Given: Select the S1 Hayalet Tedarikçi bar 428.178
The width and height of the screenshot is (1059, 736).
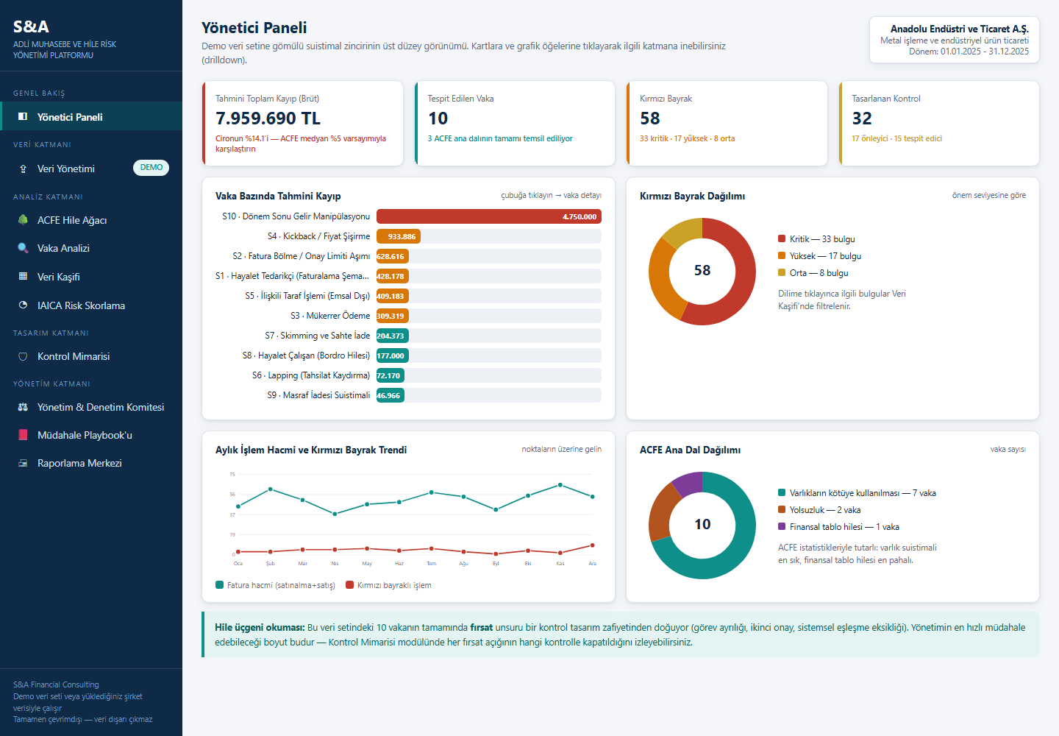Looking at the screenshot, I should [393, 276].
